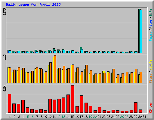Select the red KBytes bar for day 1

click(x=9, y=103)
